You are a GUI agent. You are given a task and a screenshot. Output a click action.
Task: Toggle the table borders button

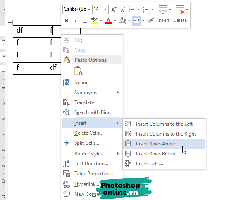tap(136, 20)
